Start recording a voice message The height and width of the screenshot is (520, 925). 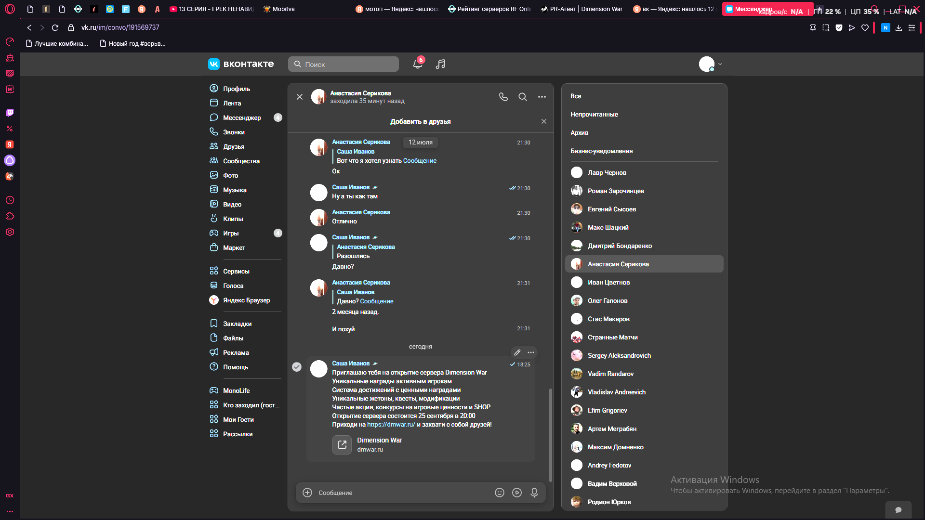(x=534, y=493)
